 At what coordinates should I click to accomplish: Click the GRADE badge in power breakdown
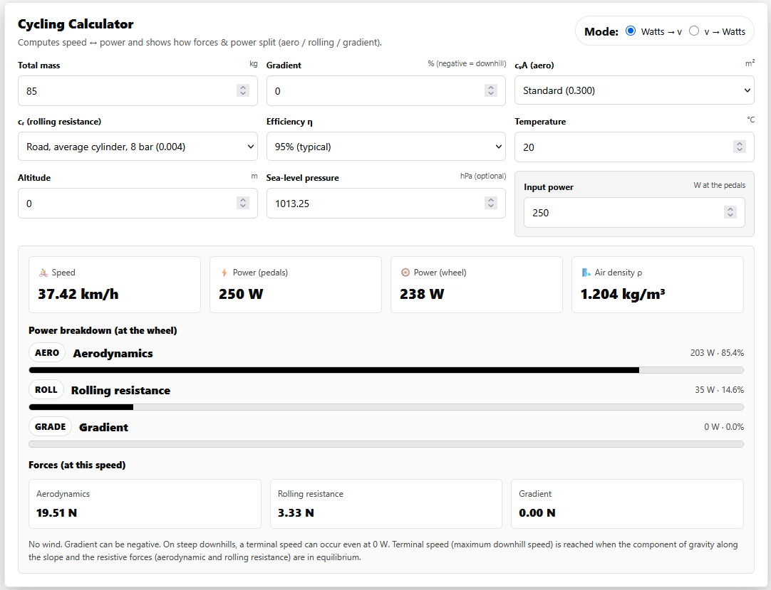click(x=50, y=427)
